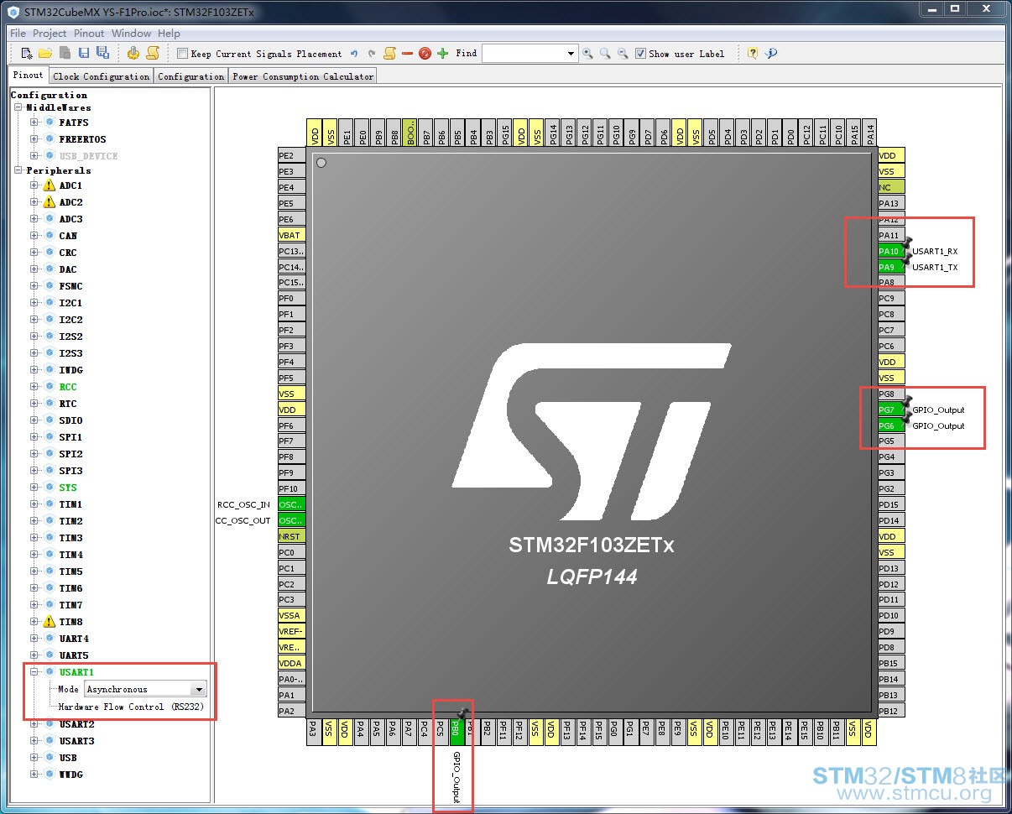Switch to Configuration tab

(x=191, y=76)
